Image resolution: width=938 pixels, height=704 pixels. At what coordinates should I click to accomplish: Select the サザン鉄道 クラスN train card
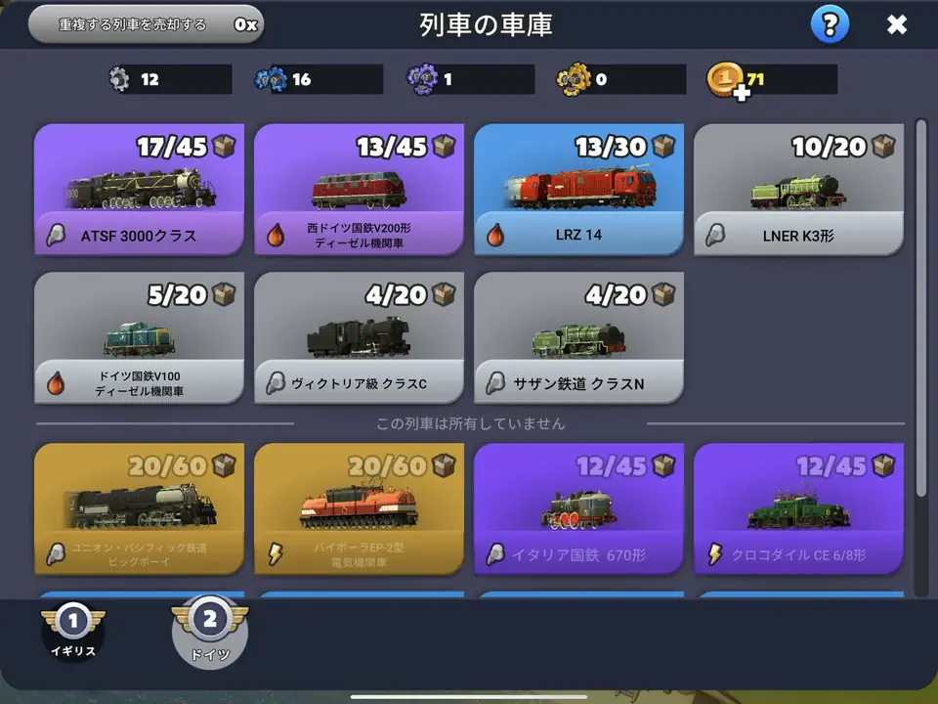[578, 337]
